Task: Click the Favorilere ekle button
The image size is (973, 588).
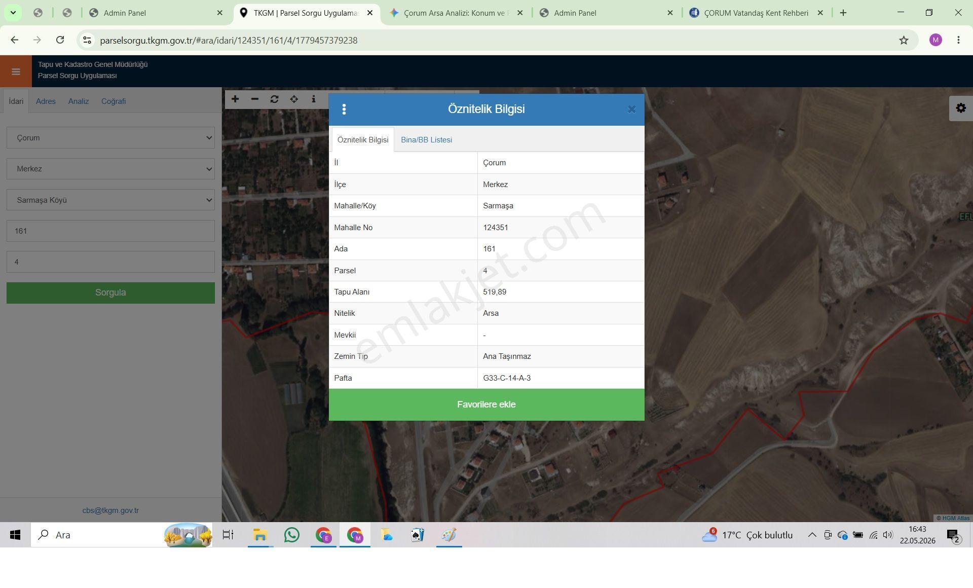Action: [486, 405]
